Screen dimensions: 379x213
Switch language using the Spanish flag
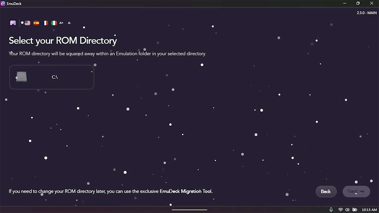tap(36, 23)
